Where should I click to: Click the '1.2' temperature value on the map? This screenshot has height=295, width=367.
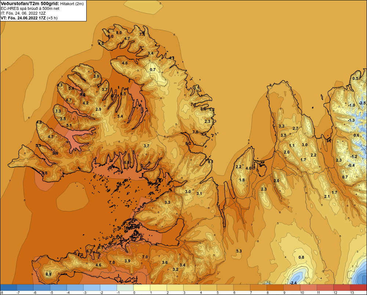pyautogui.click(x=212, y=110)
